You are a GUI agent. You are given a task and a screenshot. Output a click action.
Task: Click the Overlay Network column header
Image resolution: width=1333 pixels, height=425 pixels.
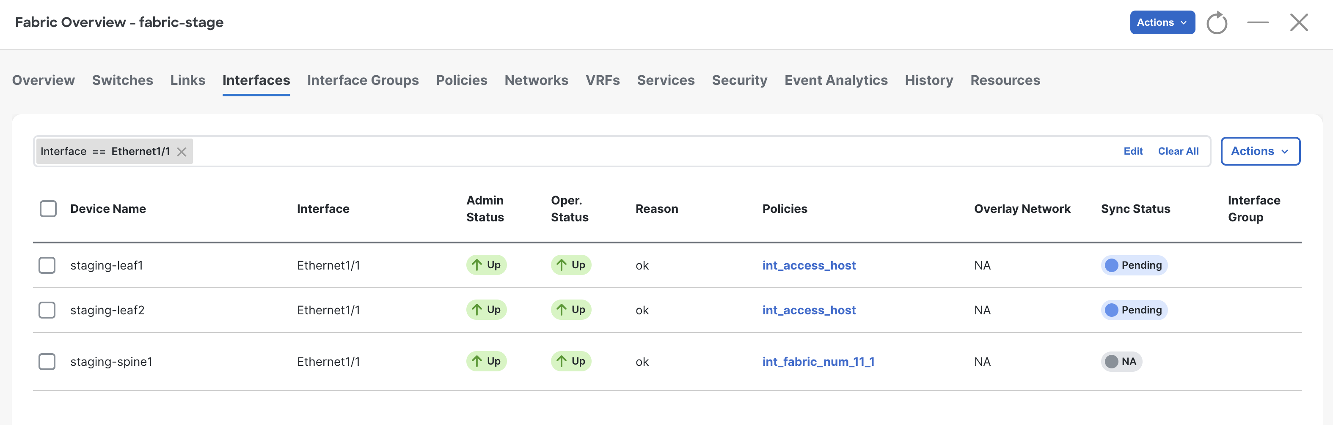[x=1022, y=209]
